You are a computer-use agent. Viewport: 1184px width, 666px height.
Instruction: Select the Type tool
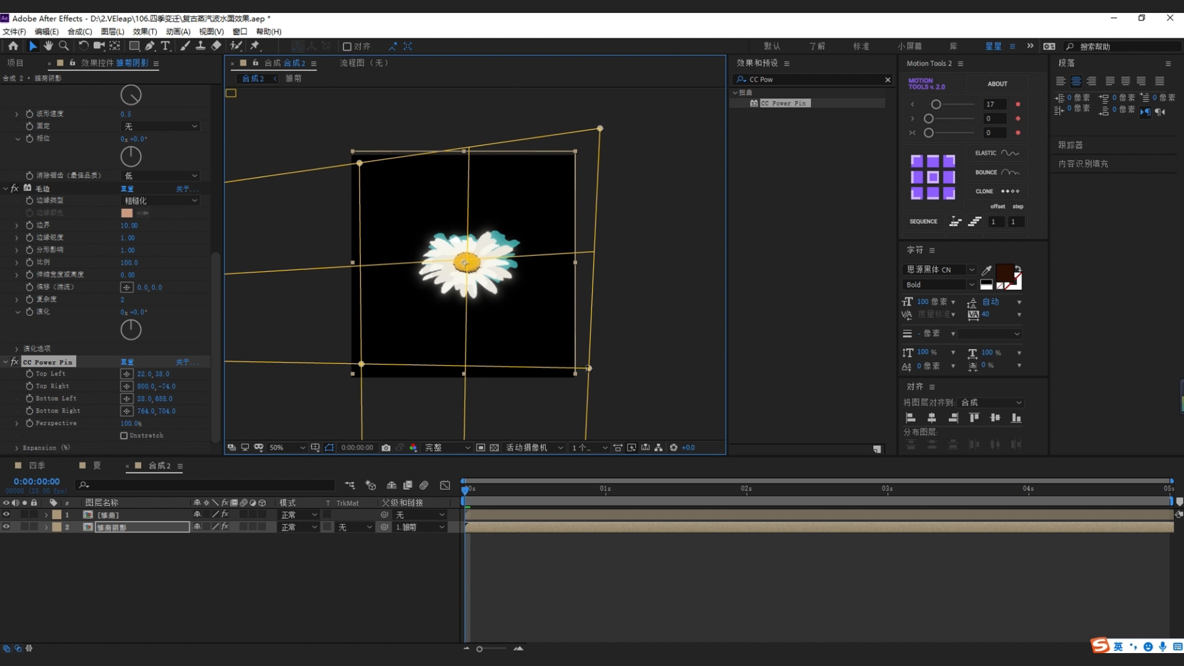[x=165, y=46]
